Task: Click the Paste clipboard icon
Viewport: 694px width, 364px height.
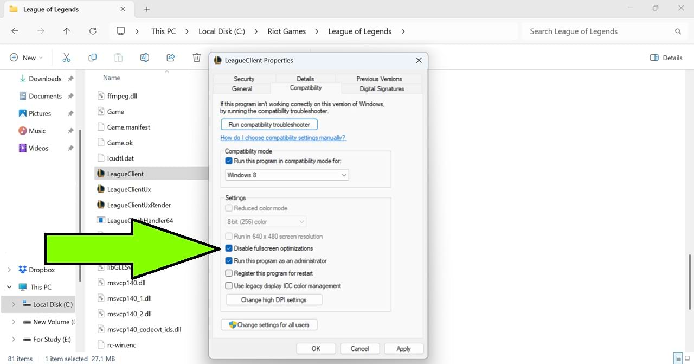Action: pyautogui.click(x=118, y=58)
